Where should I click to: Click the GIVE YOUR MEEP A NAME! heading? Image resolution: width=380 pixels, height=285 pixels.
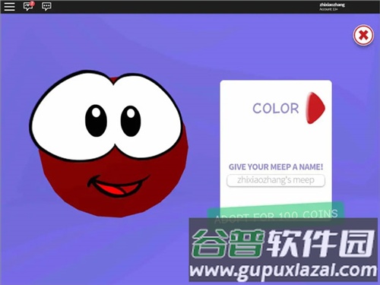pyautogui.click(x=276, y=167)
